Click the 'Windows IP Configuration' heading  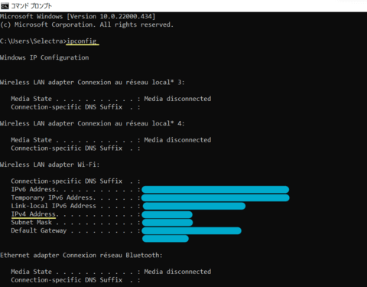(44, 57)
